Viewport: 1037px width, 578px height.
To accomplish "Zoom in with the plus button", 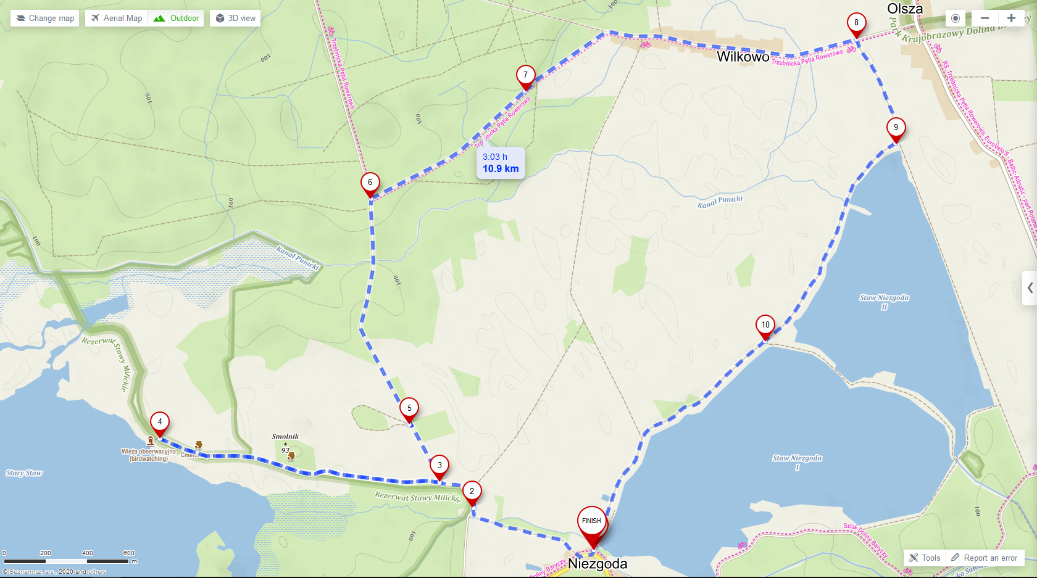I will coord(1011,18).
